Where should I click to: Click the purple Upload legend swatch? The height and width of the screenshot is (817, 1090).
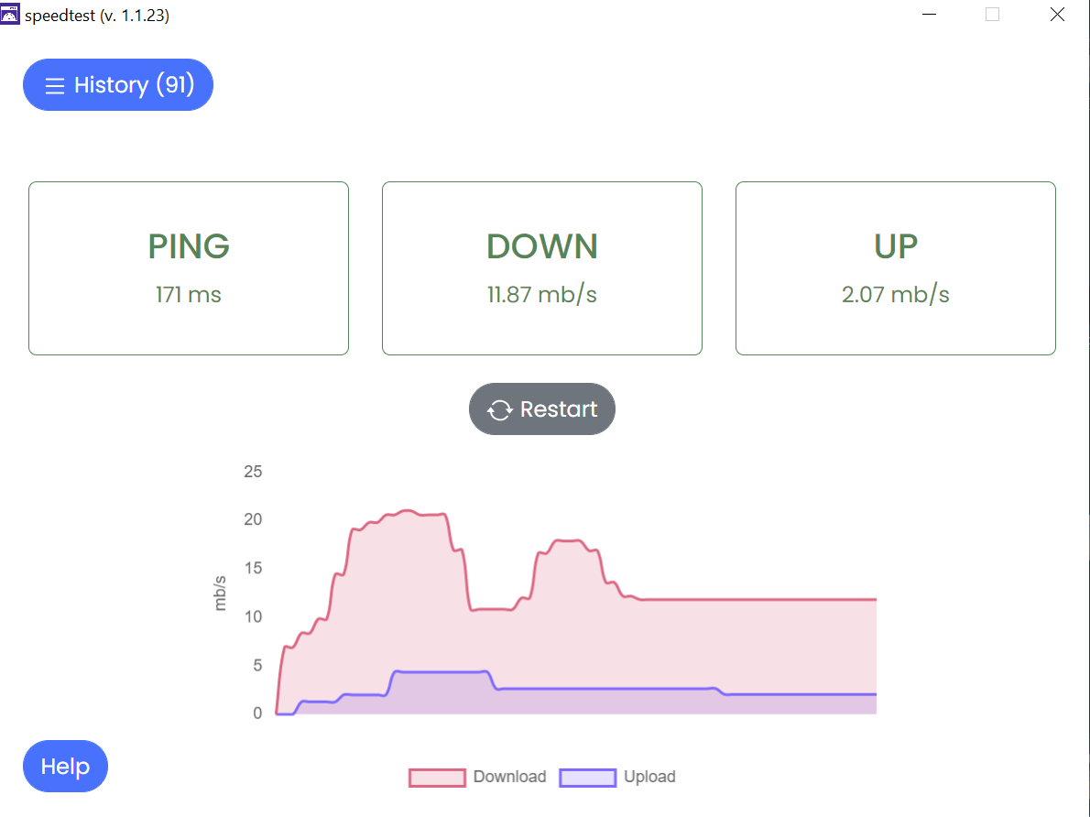[587, 778]
